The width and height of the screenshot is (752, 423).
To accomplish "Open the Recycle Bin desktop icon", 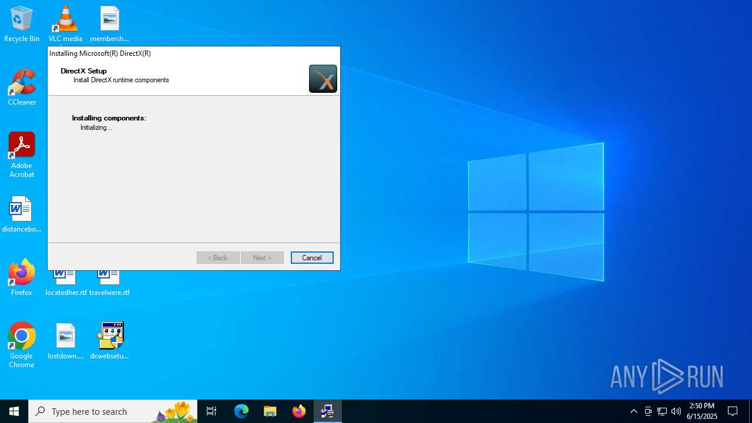I will 22,24.
